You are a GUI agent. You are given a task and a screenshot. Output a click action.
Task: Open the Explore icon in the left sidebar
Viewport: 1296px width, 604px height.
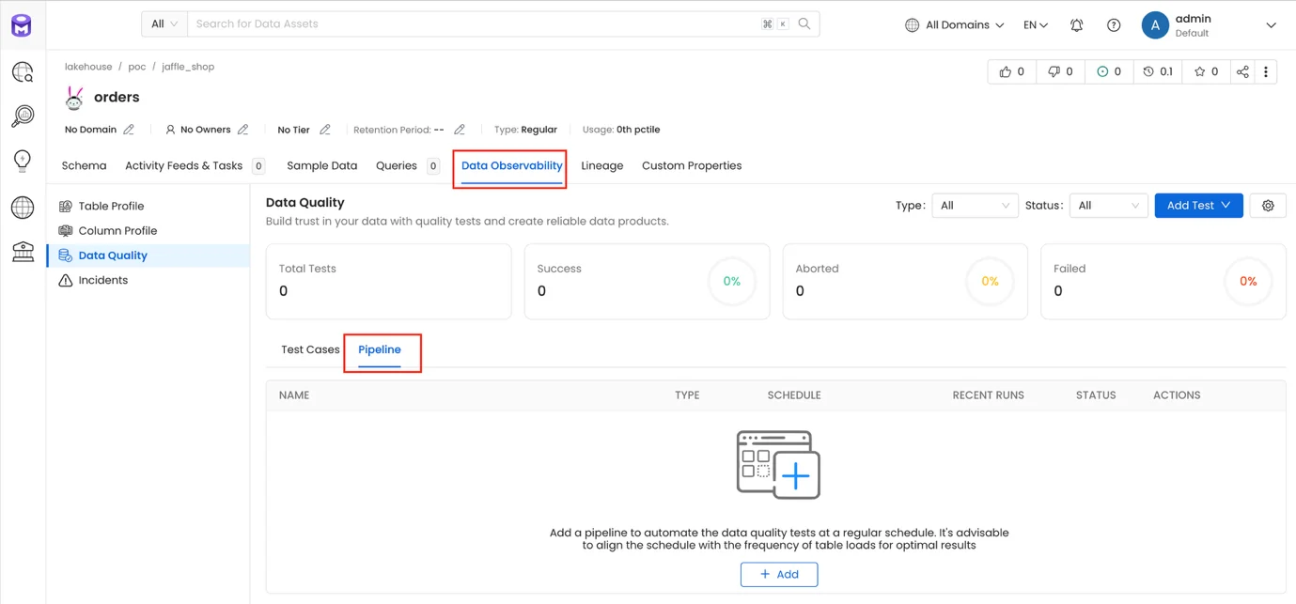coord(23,72)
